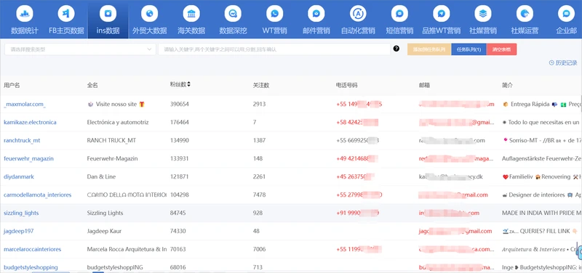Open the jagdeep197 username link

(19, 231)
